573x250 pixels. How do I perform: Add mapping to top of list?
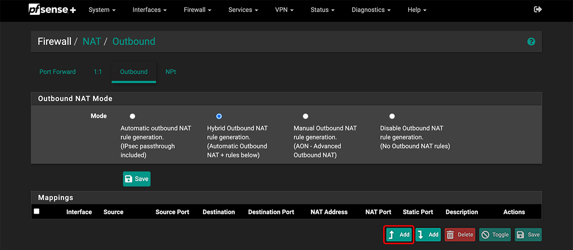[398, 235]
